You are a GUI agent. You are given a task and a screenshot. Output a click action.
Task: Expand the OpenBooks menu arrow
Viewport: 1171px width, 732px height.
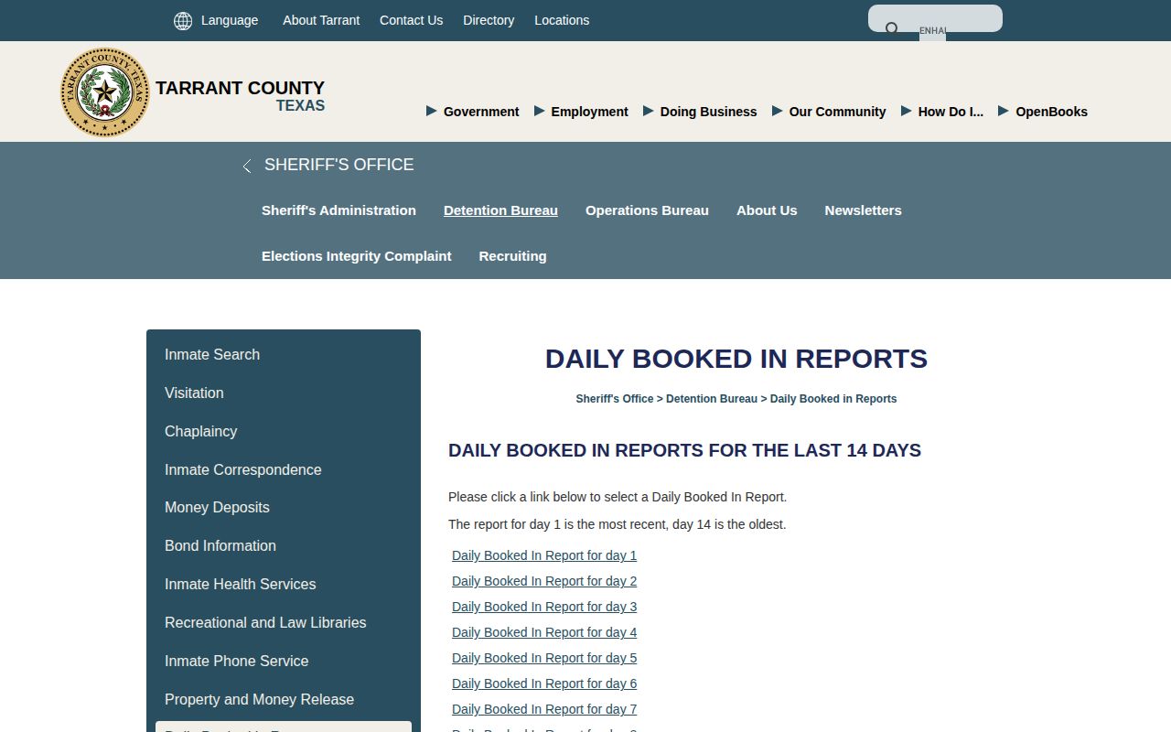click(x=1003, y=111)
